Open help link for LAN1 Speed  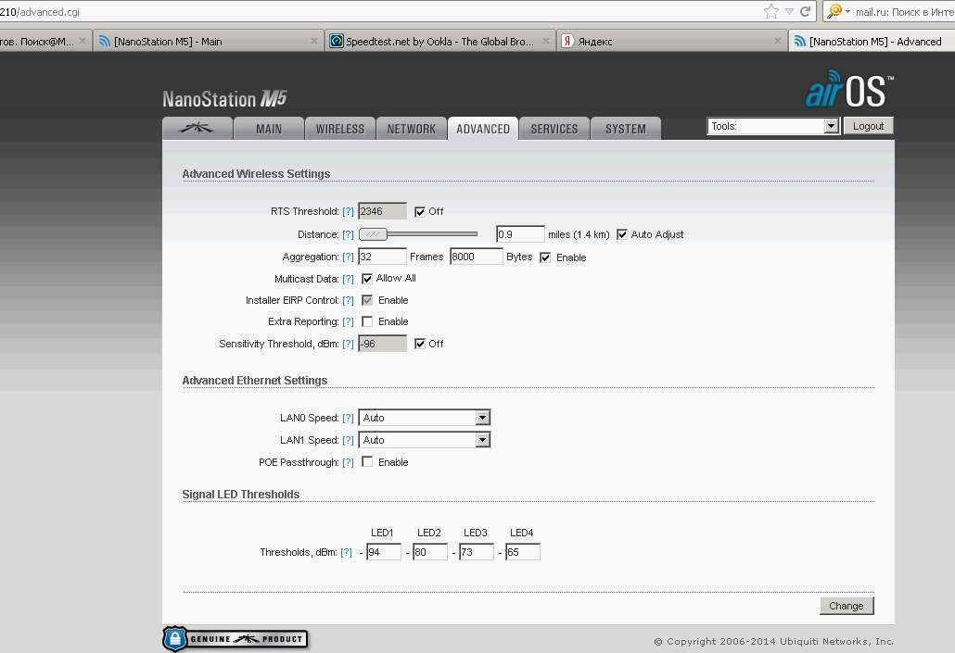point(348,440)
